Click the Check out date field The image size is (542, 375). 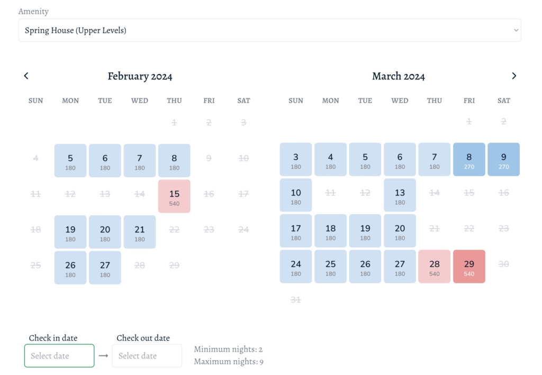point(147,356)
